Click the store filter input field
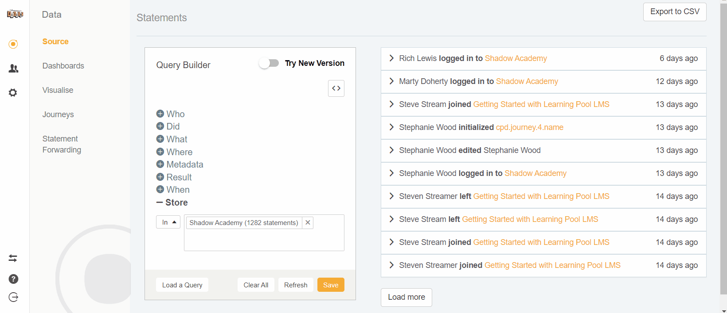 [x=264, y=239]
